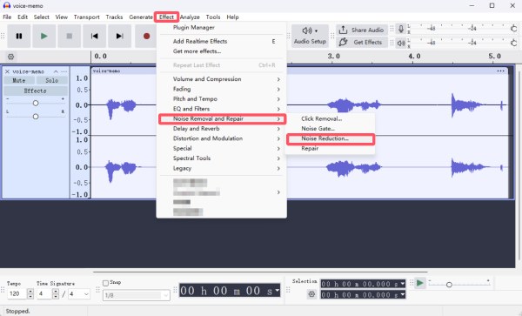Screen dimensions: 522x316
Task: Adjust the playback speed slider knob
Action: coord(449,285)
